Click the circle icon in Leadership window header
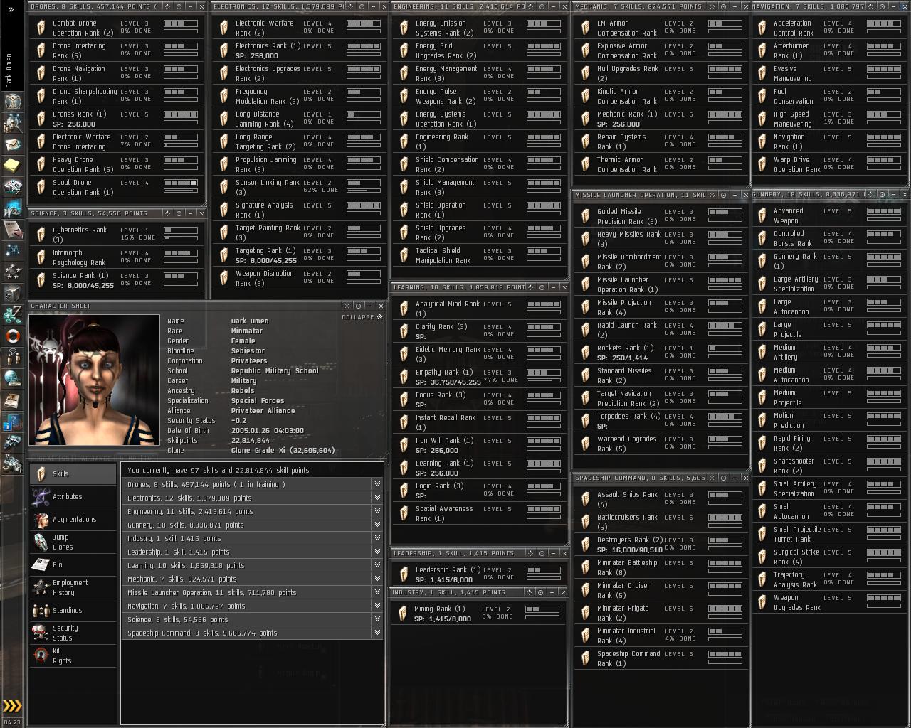The height and width of the screenshot is (728, 911). click(x=542, y=553)
